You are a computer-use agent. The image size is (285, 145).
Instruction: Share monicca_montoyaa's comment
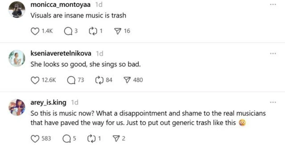click(116, 31)
